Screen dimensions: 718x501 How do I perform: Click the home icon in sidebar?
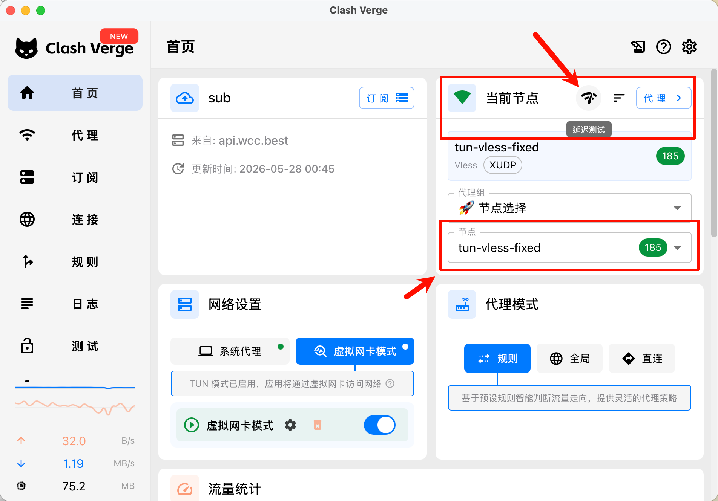tap(27, 93)
